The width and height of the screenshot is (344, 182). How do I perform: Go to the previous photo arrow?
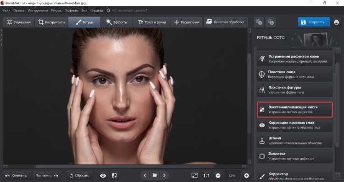[x=145, y=175]
